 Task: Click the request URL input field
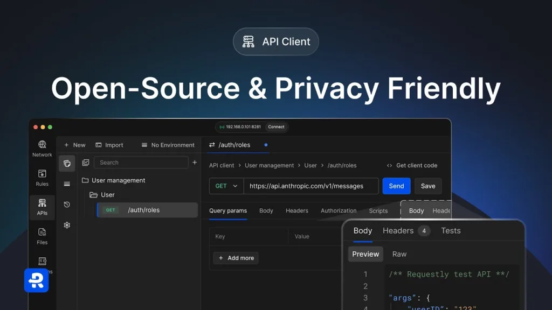(311, 186)
